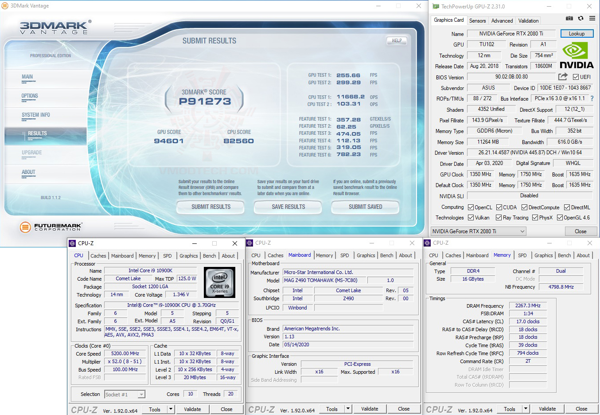Expand the Tools dropdown arrow in CPU-Z
The height and width of the screenshot is (415, 600).
coord(171,409)
